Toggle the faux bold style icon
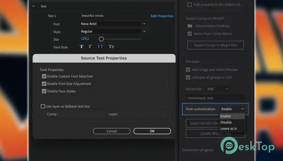The height and width of the screenshot is (161, 283). coord(82,47)
